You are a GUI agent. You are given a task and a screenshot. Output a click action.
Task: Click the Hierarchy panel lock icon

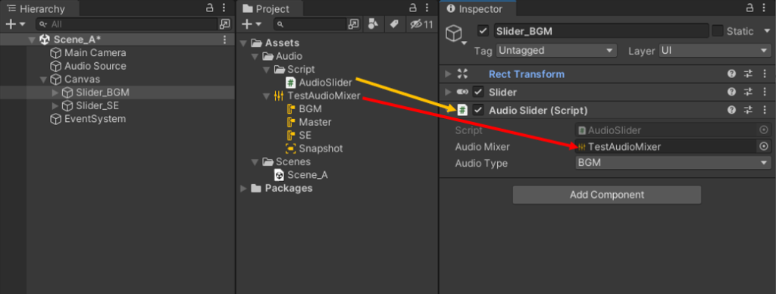pos(210,8)
